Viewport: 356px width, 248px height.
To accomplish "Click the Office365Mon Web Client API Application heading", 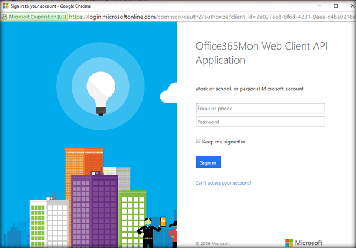I will [261, 53].
